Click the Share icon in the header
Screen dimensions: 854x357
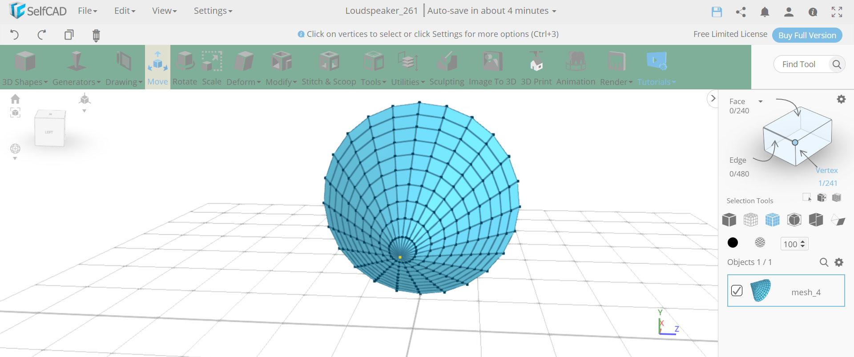tap(741, 12)
